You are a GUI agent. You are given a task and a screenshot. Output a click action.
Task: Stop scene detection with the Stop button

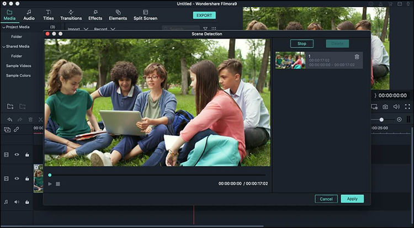(x=302, y=44)
